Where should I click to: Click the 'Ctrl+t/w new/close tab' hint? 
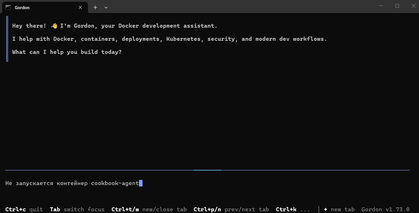tap(149, 210)
